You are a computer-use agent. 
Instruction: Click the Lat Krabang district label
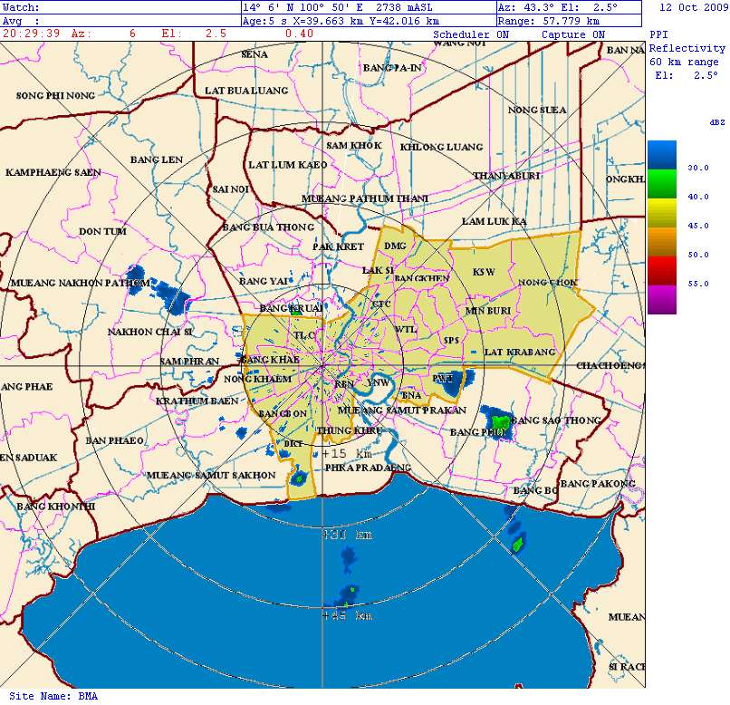[x=519, y=352]
